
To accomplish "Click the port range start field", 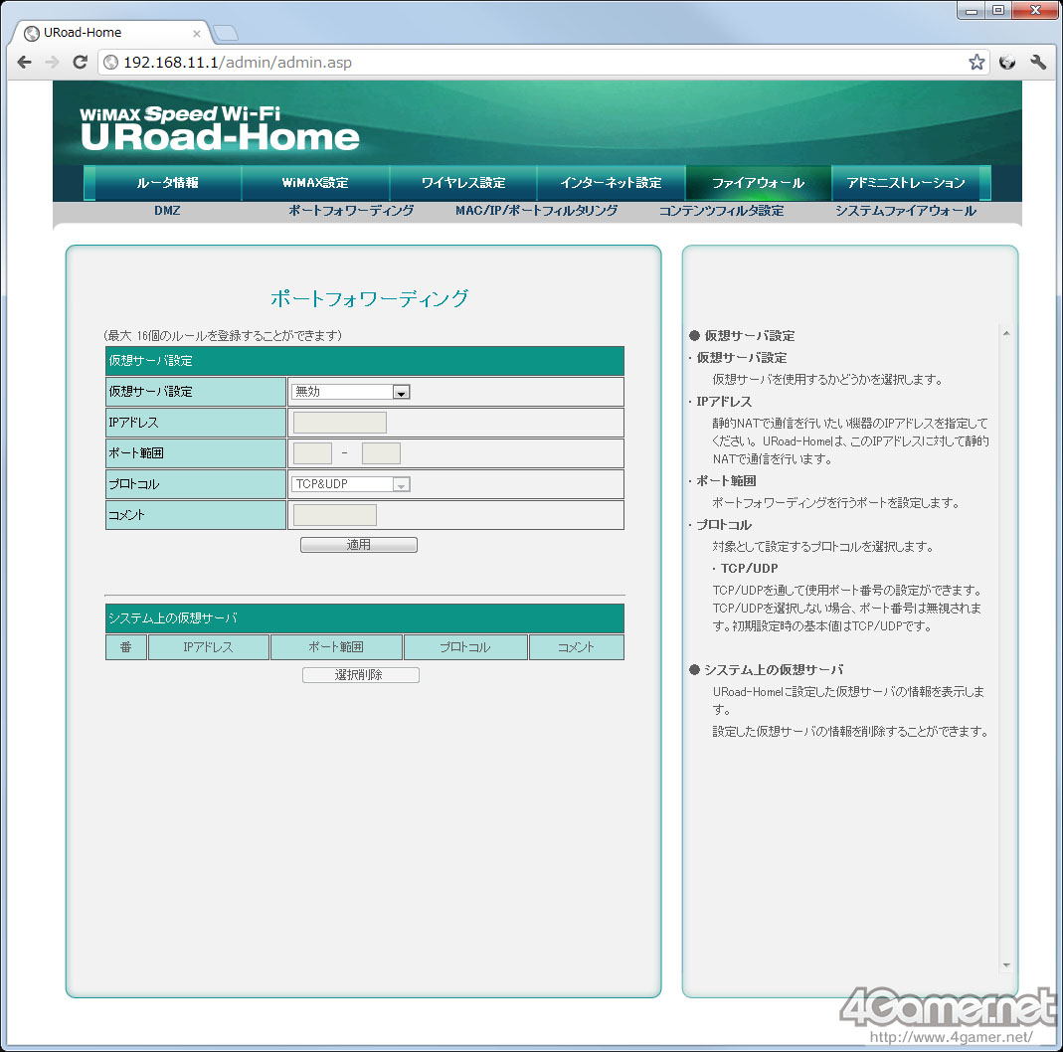I will pyautogui.click(x=312, y=453).
